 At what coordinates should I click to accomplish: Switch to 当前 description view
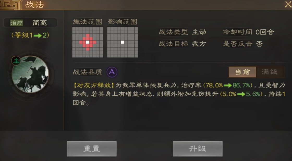click(242, 72)
